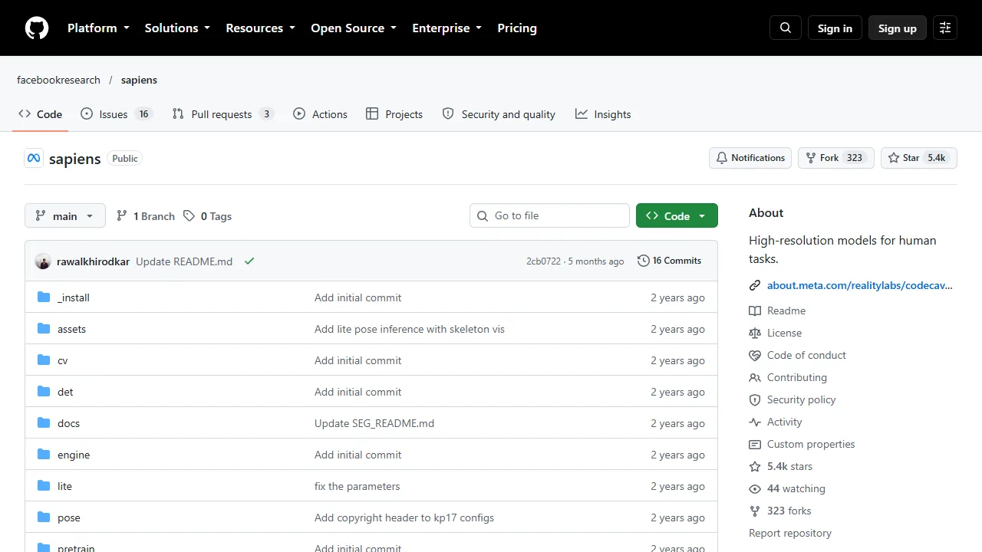
Task: Open the green Code dropdown button
Action: tap(677, 216)
